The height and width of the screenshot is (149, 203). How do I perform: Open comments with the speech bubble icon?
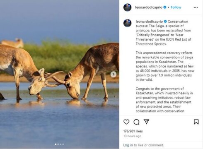[136, 122]
